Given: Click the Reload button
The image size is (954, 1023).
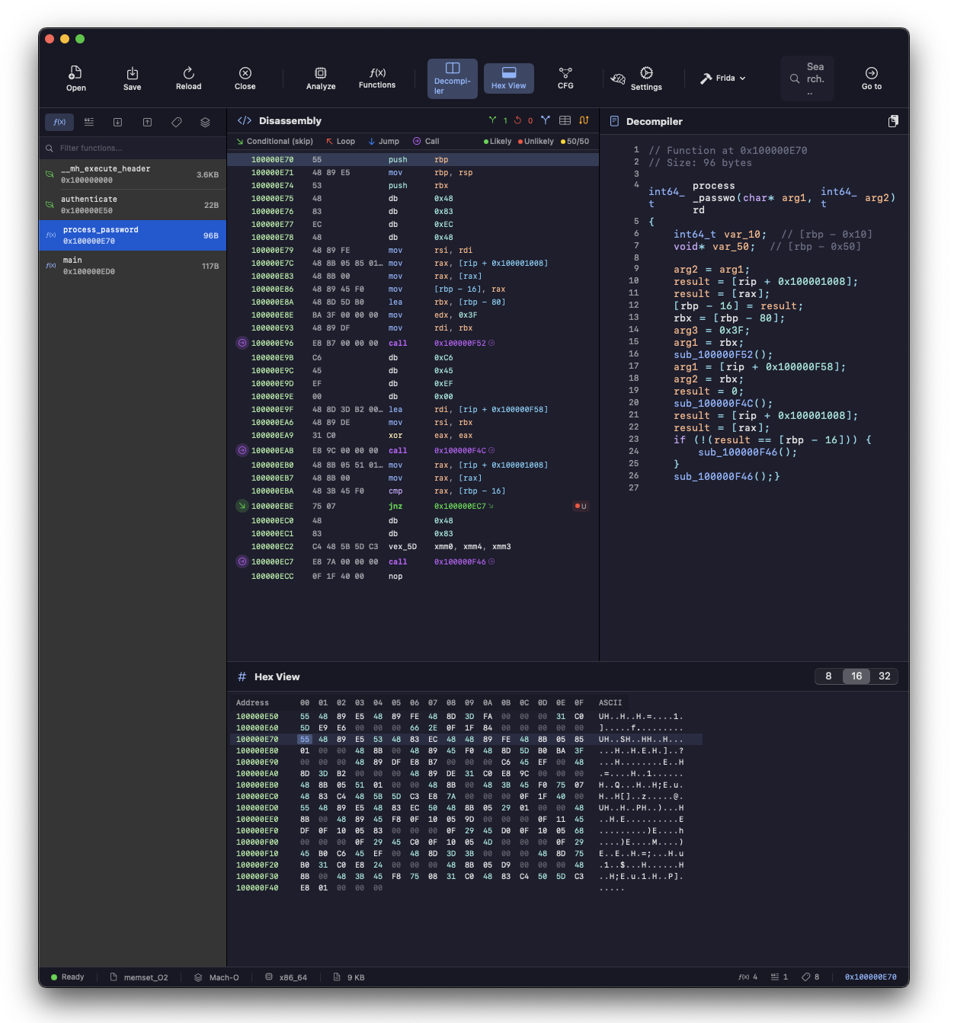Looking at the screenshot, I should coord(188,78).
